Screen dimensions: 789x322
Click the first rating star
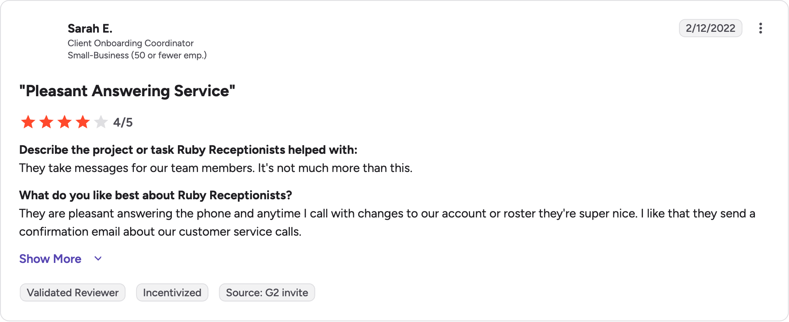tap(28, 122)
